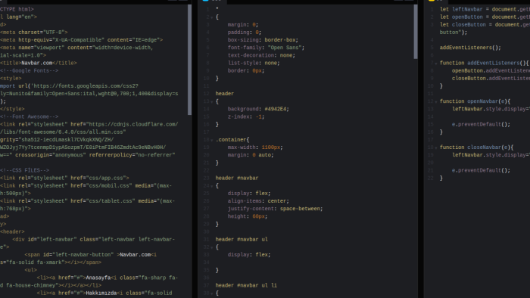The width and height of the screenshot is (530, 298).
Task: Click the 'list-style: none;' declaration
Action: click(x=254, y=63)
